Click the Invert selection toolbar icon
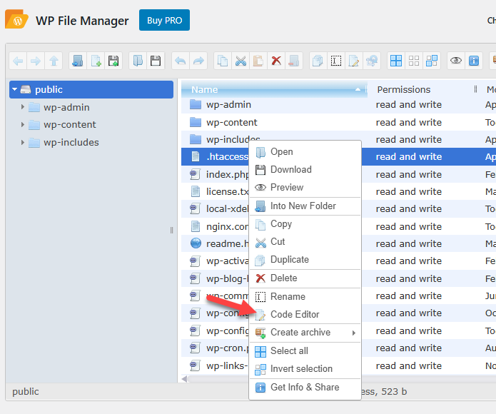Image resolution: width=496 pixels, height=414 pixels. 432,61
